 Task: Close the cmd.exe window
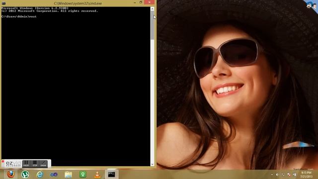point(150,2)
